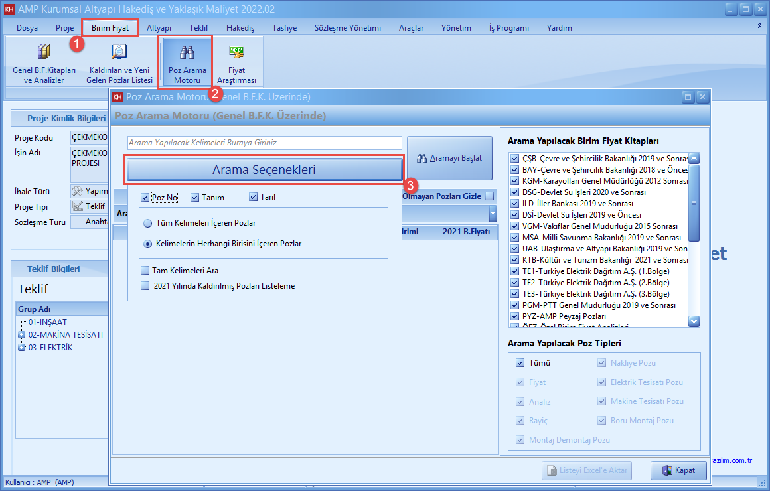Click the Aramayı Başlat button
770x491 pixels.
pyautogui.click(x=449, y=158)
